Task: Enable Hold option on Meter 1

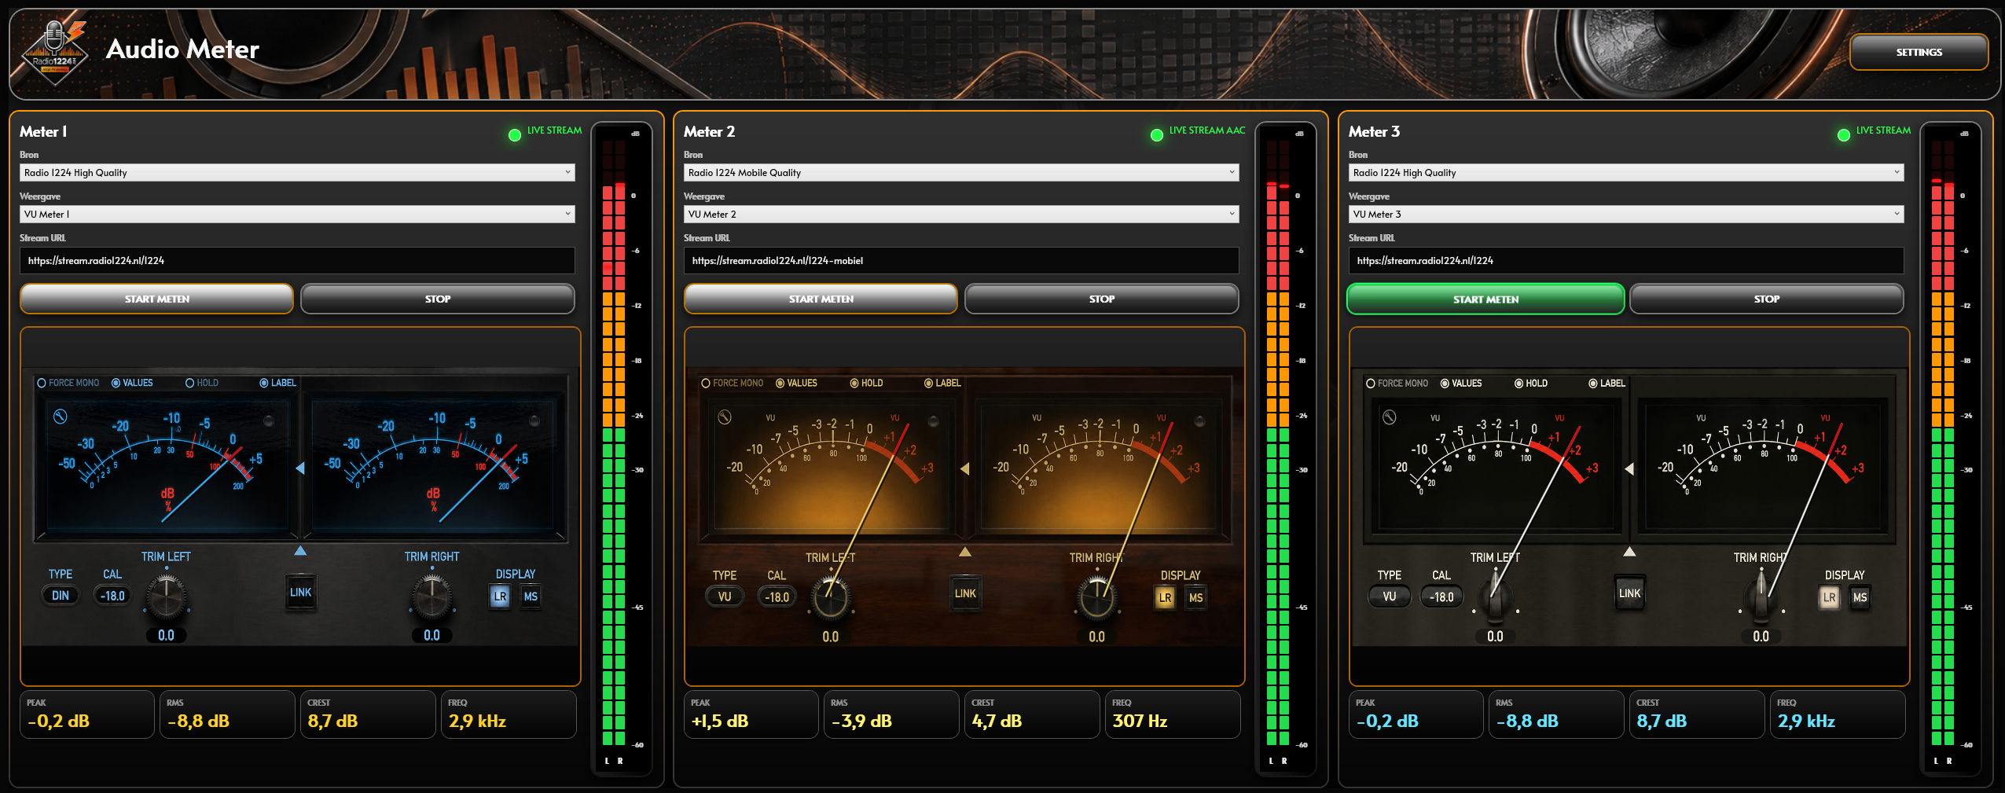Action: pos(202,383)
